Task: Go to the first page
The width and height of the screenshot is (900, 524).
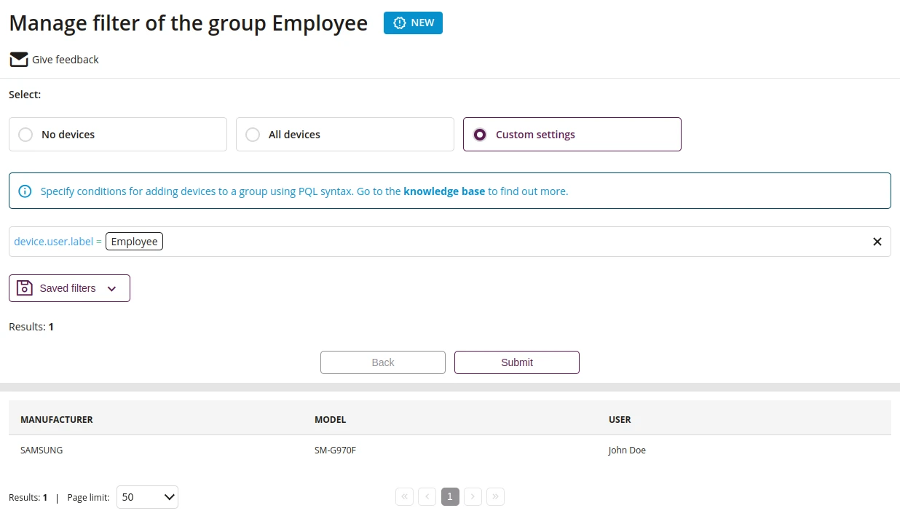Action: point(405,497)
